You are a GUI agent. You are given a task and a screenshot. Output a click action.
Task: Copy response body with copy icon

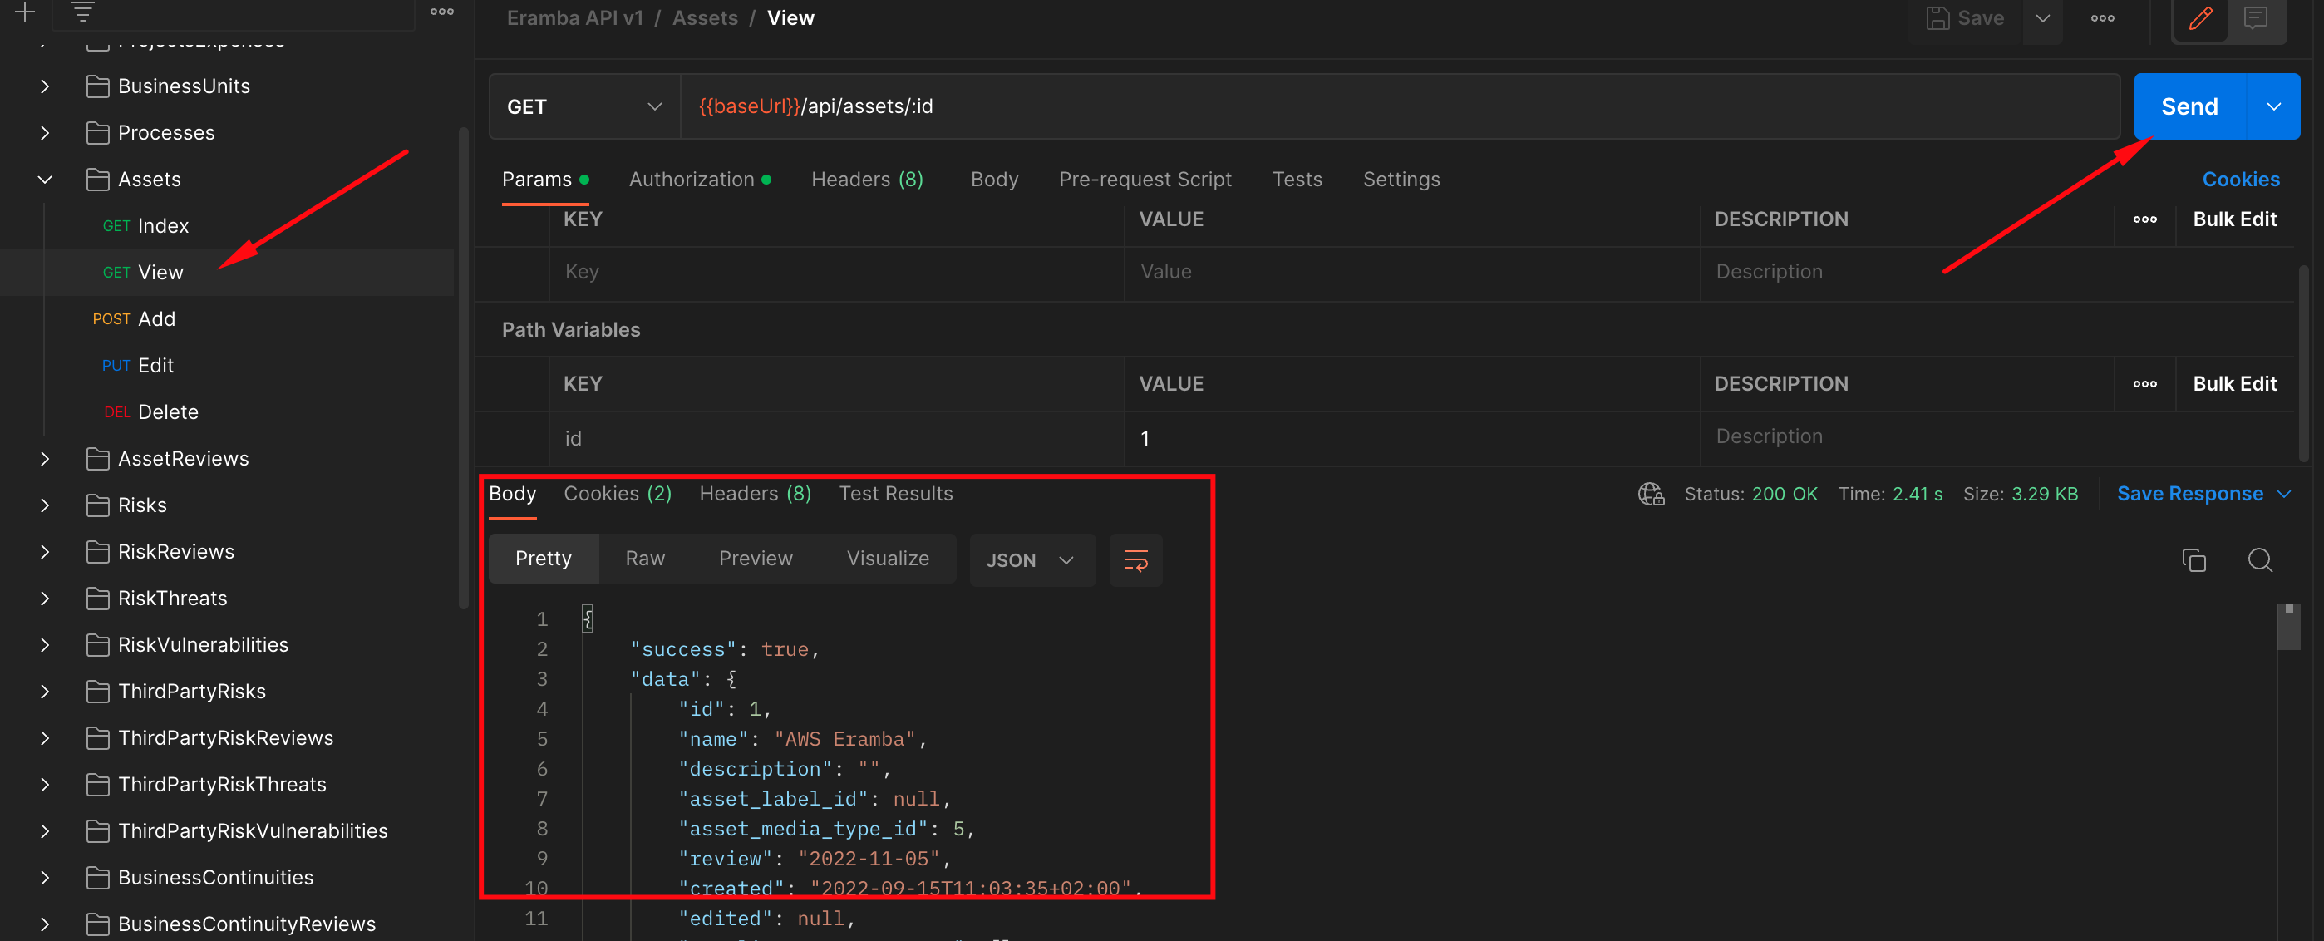[x=2194, y=560]
